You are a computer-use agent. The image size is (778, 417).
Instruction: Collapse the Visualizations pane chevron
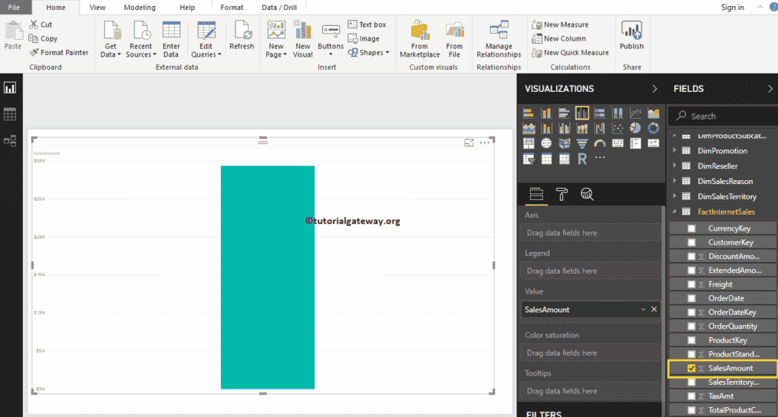654,89
